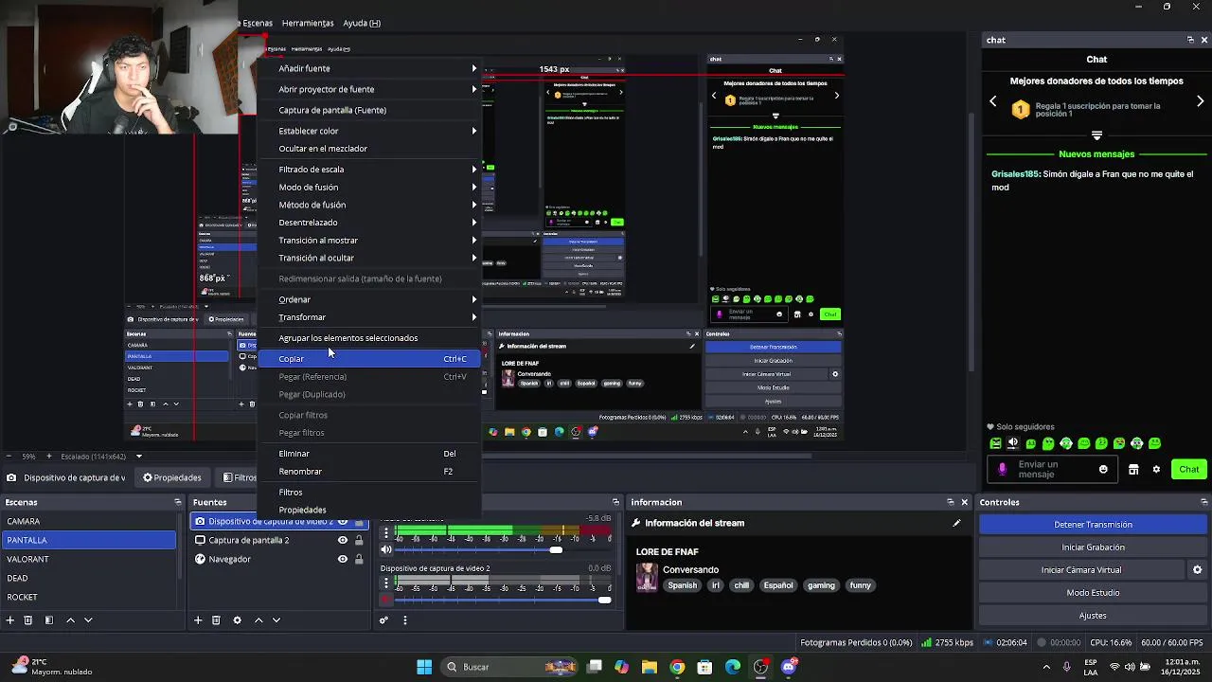Screen dimensions: 1212x682
Task: Open File Explorer from the taskbar
Action: click(649, 667)
